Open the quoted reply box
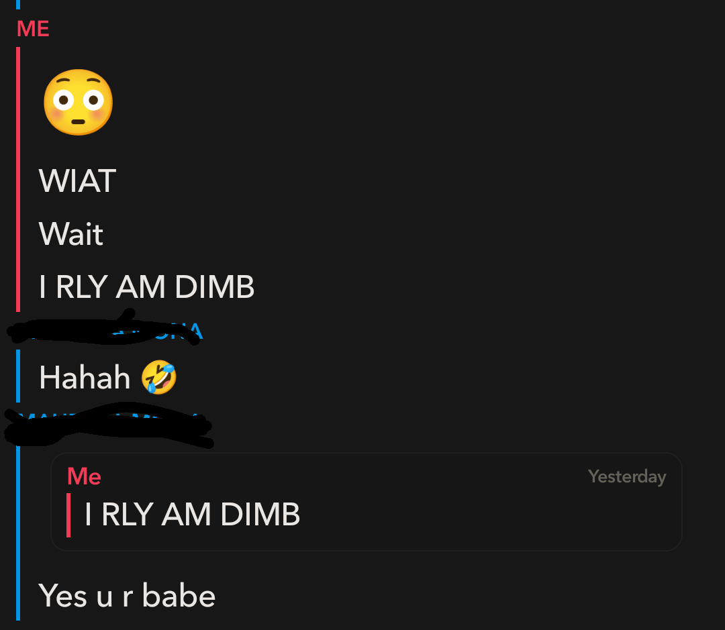Viewport: 725px width, 630px height. click(x=367, y=502)
